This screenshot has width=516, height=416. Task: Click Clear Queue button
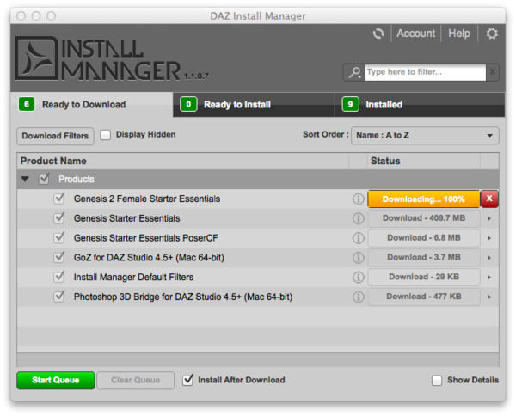(135, 380)
